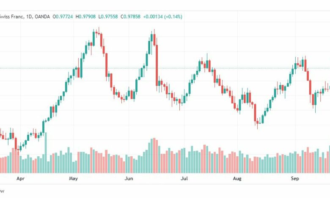
Task: Click the Sep label on time axis
Action: pos(294,179)
